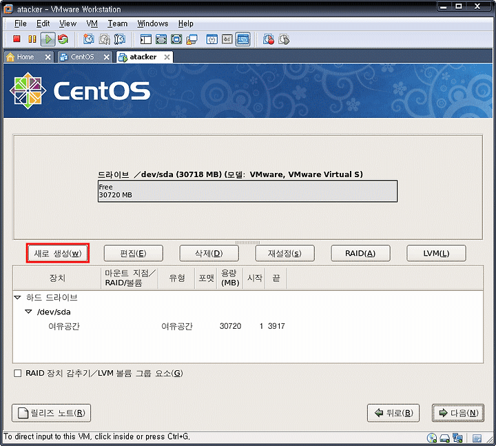Click the 삭제(D) delete button
The width and height of the screenshot is (496, 446).
209,253
